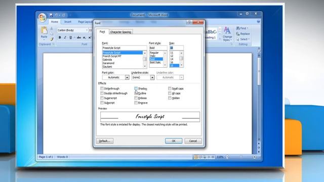This screenshot has width=324, height=182.
Task: Switch to Print Layout view icon
Action: click(x=196, y=157)
